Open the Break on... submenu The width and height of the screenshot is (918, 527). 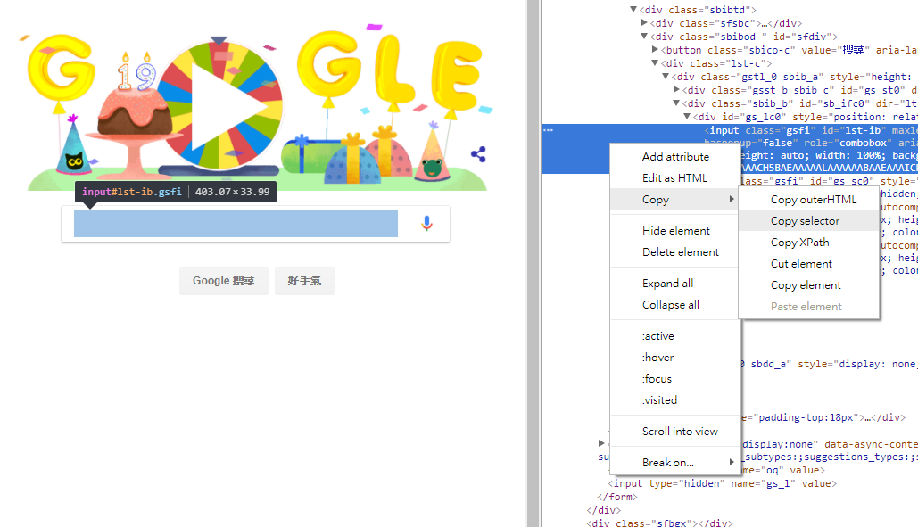[x=675, y=463]
